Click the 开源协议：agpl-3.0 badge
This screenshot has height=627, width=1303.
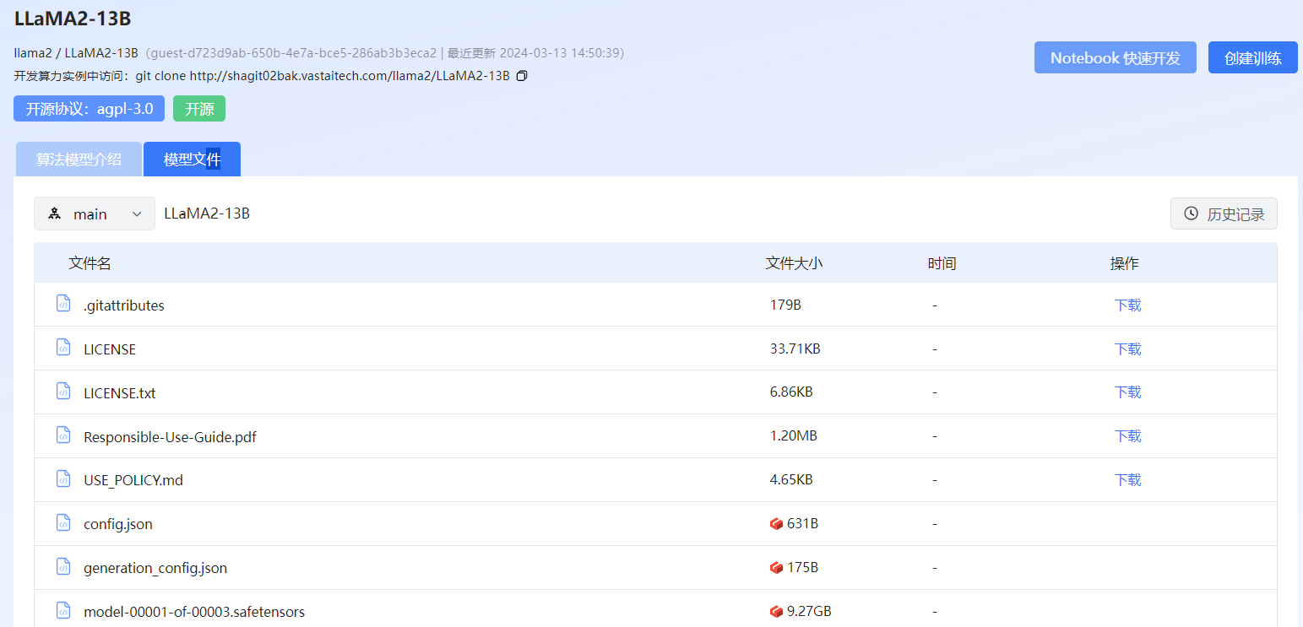pos(90,109)
